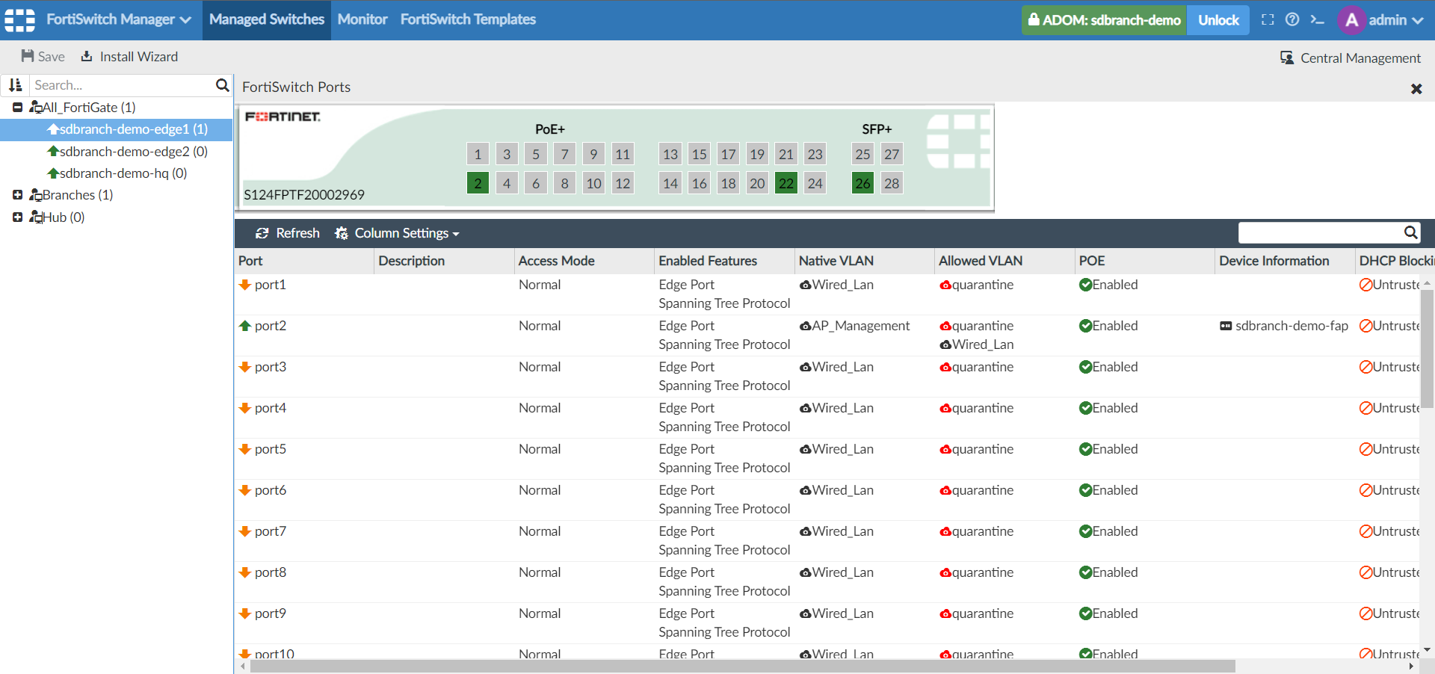
Task: Click the horizontal scrollbar of ports table
Action: pos(742,666)
